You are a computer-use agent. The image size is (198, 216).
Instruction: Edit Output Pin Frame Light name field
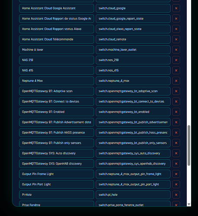pyautogui.click(x=56, y=174)
